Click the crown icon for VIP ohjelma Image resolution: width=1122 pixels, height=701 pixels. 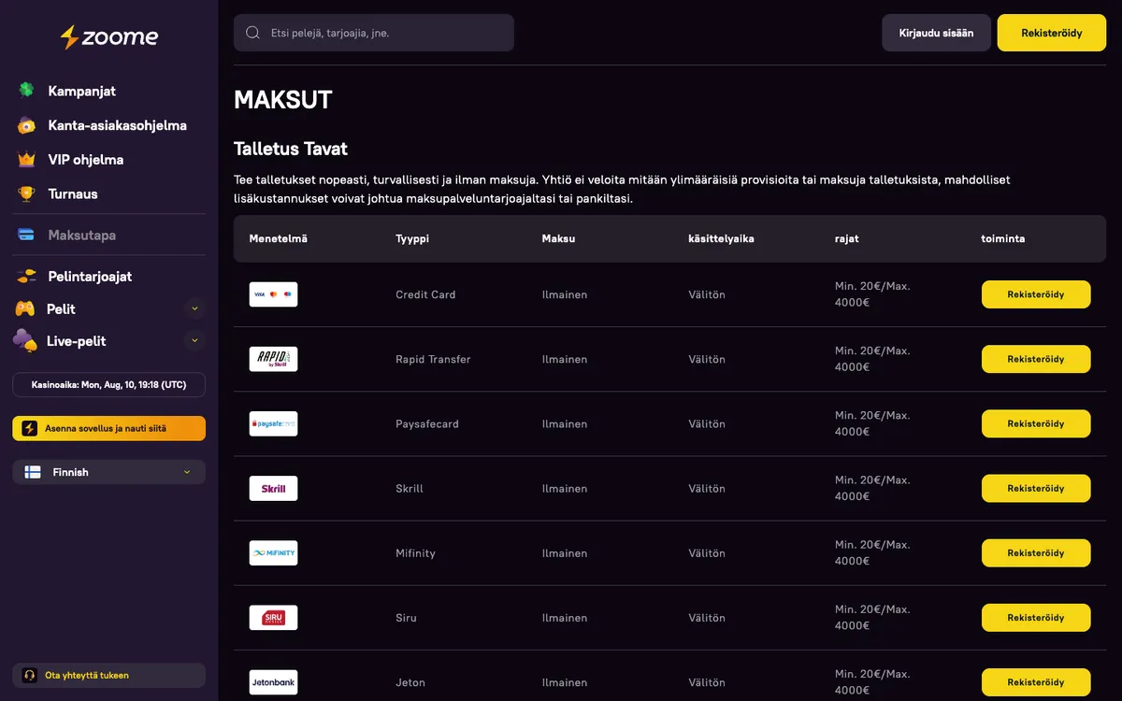point(26,160)
